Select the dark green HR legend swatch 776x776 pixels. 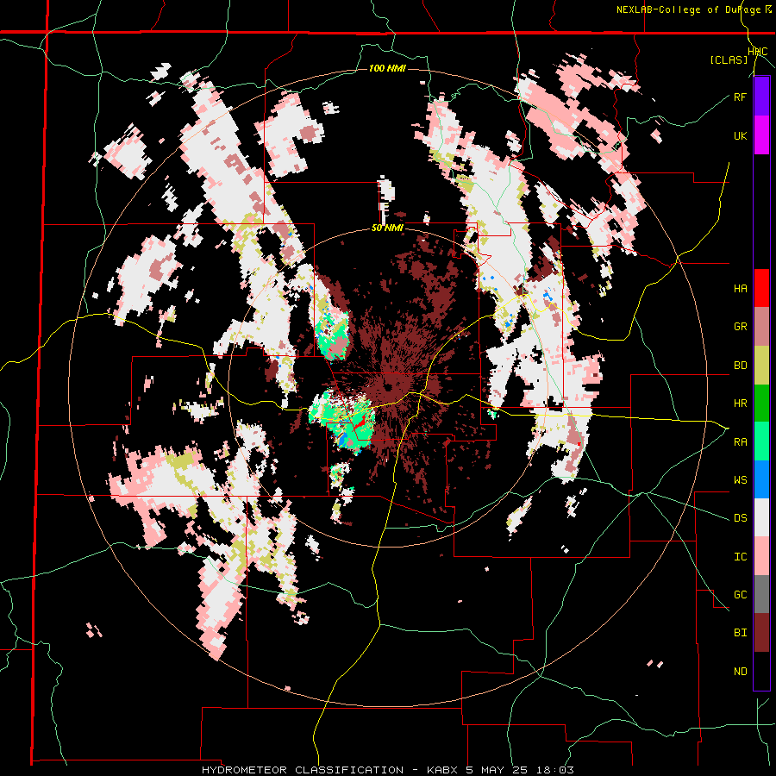tap(761, 403)
